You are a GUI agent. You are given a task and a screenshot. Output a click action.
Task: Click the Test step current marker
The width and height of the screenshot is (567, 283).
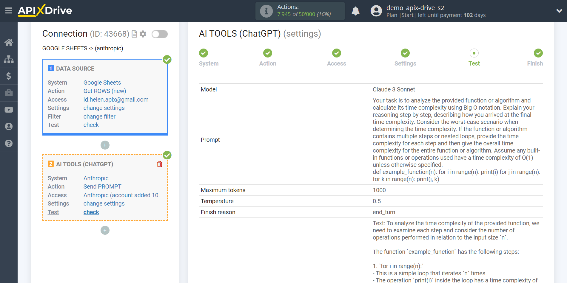pyautogui.click(x=474, y=53)
